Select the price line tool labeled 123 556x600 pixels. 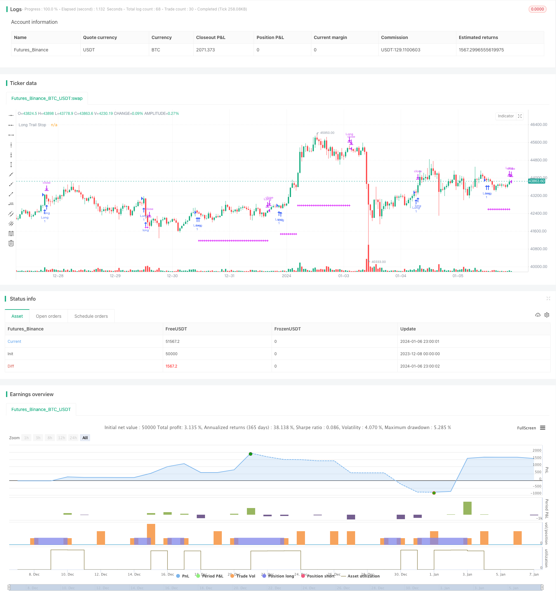click(x=11, y=204)
